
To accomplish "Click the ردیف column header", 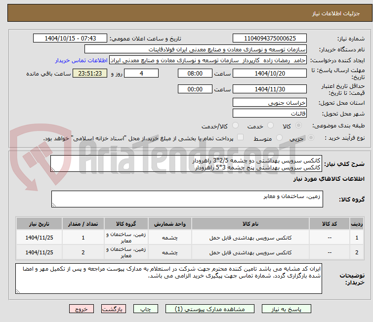I will [x=357, y=224].
